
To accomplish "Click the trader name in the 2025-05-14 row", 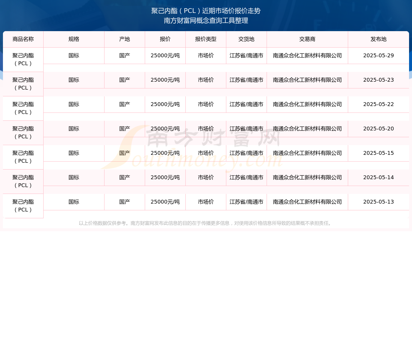I will click(x=307, y=177).
